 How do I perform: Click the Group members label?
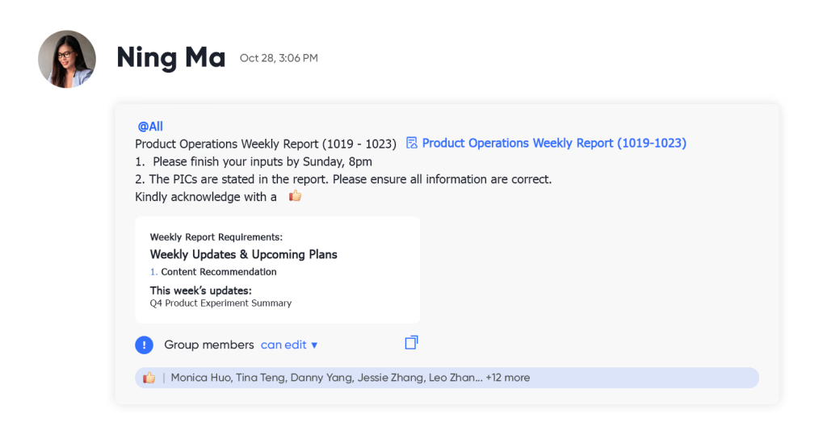(209, 345)
